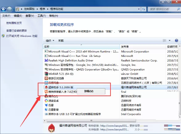Click the 迅雷影音 icon
181x134 pixels.
click(x=46, y=110)
